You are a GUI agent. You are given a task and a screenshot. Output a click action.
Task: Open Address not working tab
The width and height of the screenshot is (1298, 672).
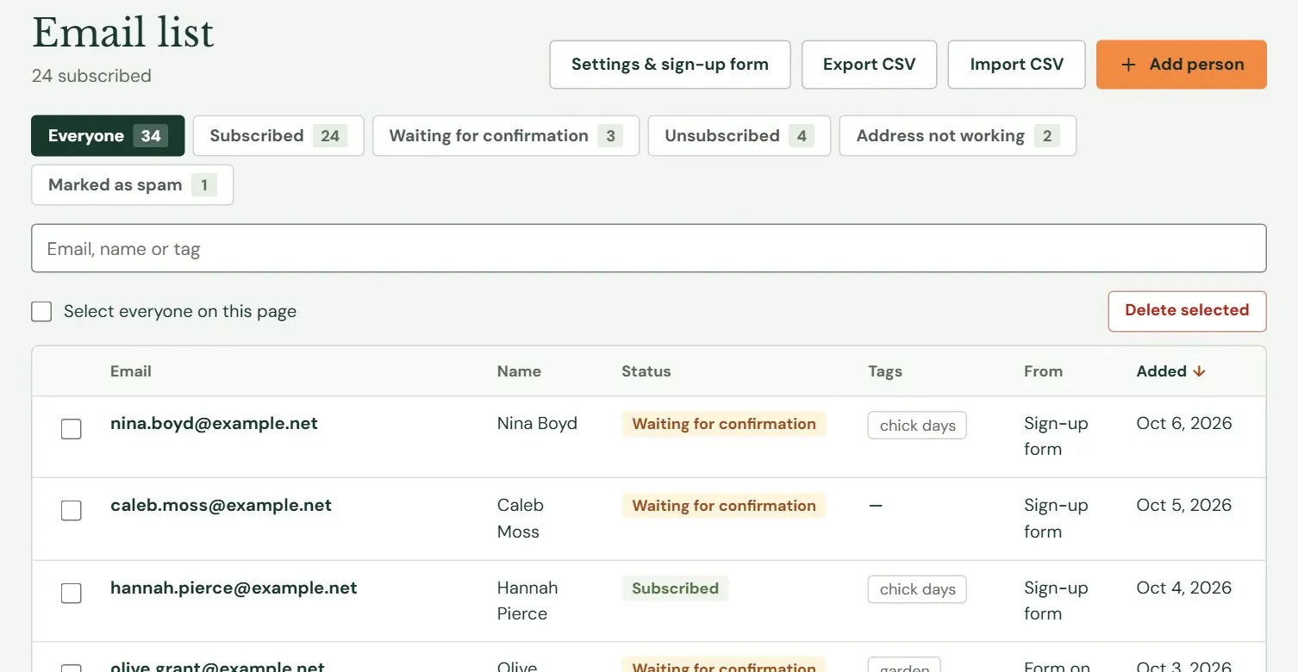click(x=958, y=136)
